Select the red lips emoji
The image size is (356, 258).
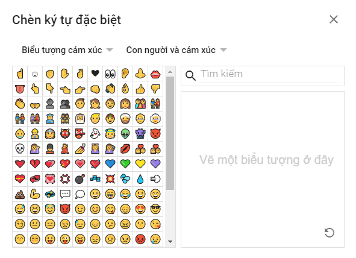[155, 74]
